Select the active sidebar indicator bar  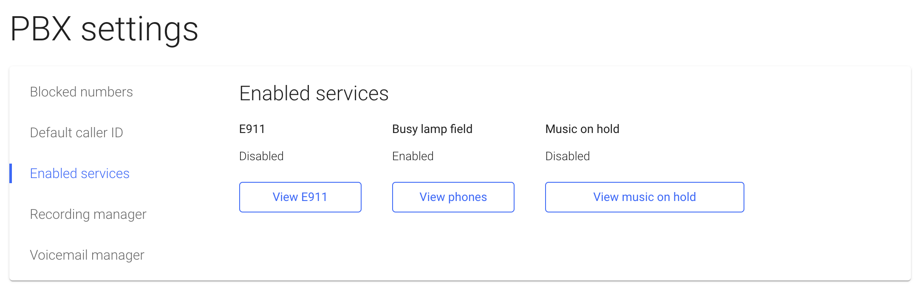tap(11, 173)
